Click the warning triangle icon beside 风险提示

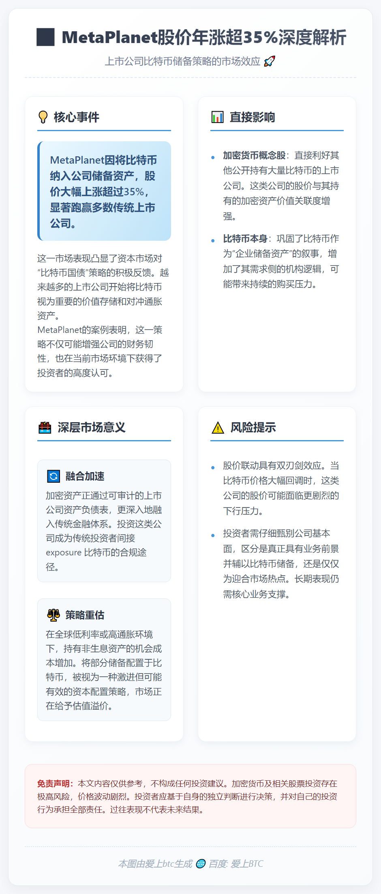pyautogui.click(x=218, y=428)
